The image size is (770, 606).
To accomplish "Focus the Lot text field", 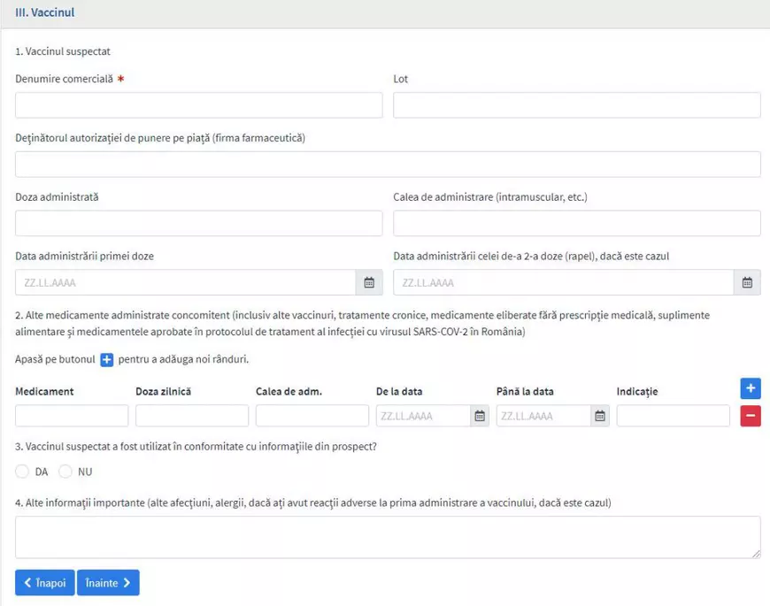I will click(576, 105).
